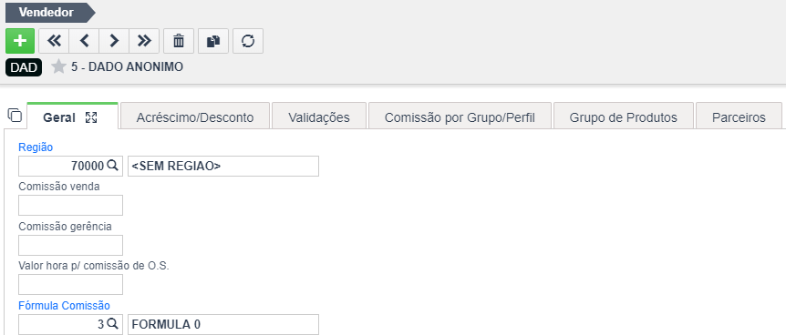Click the green add new record button
786x335 pixels.
click(20, 41)
